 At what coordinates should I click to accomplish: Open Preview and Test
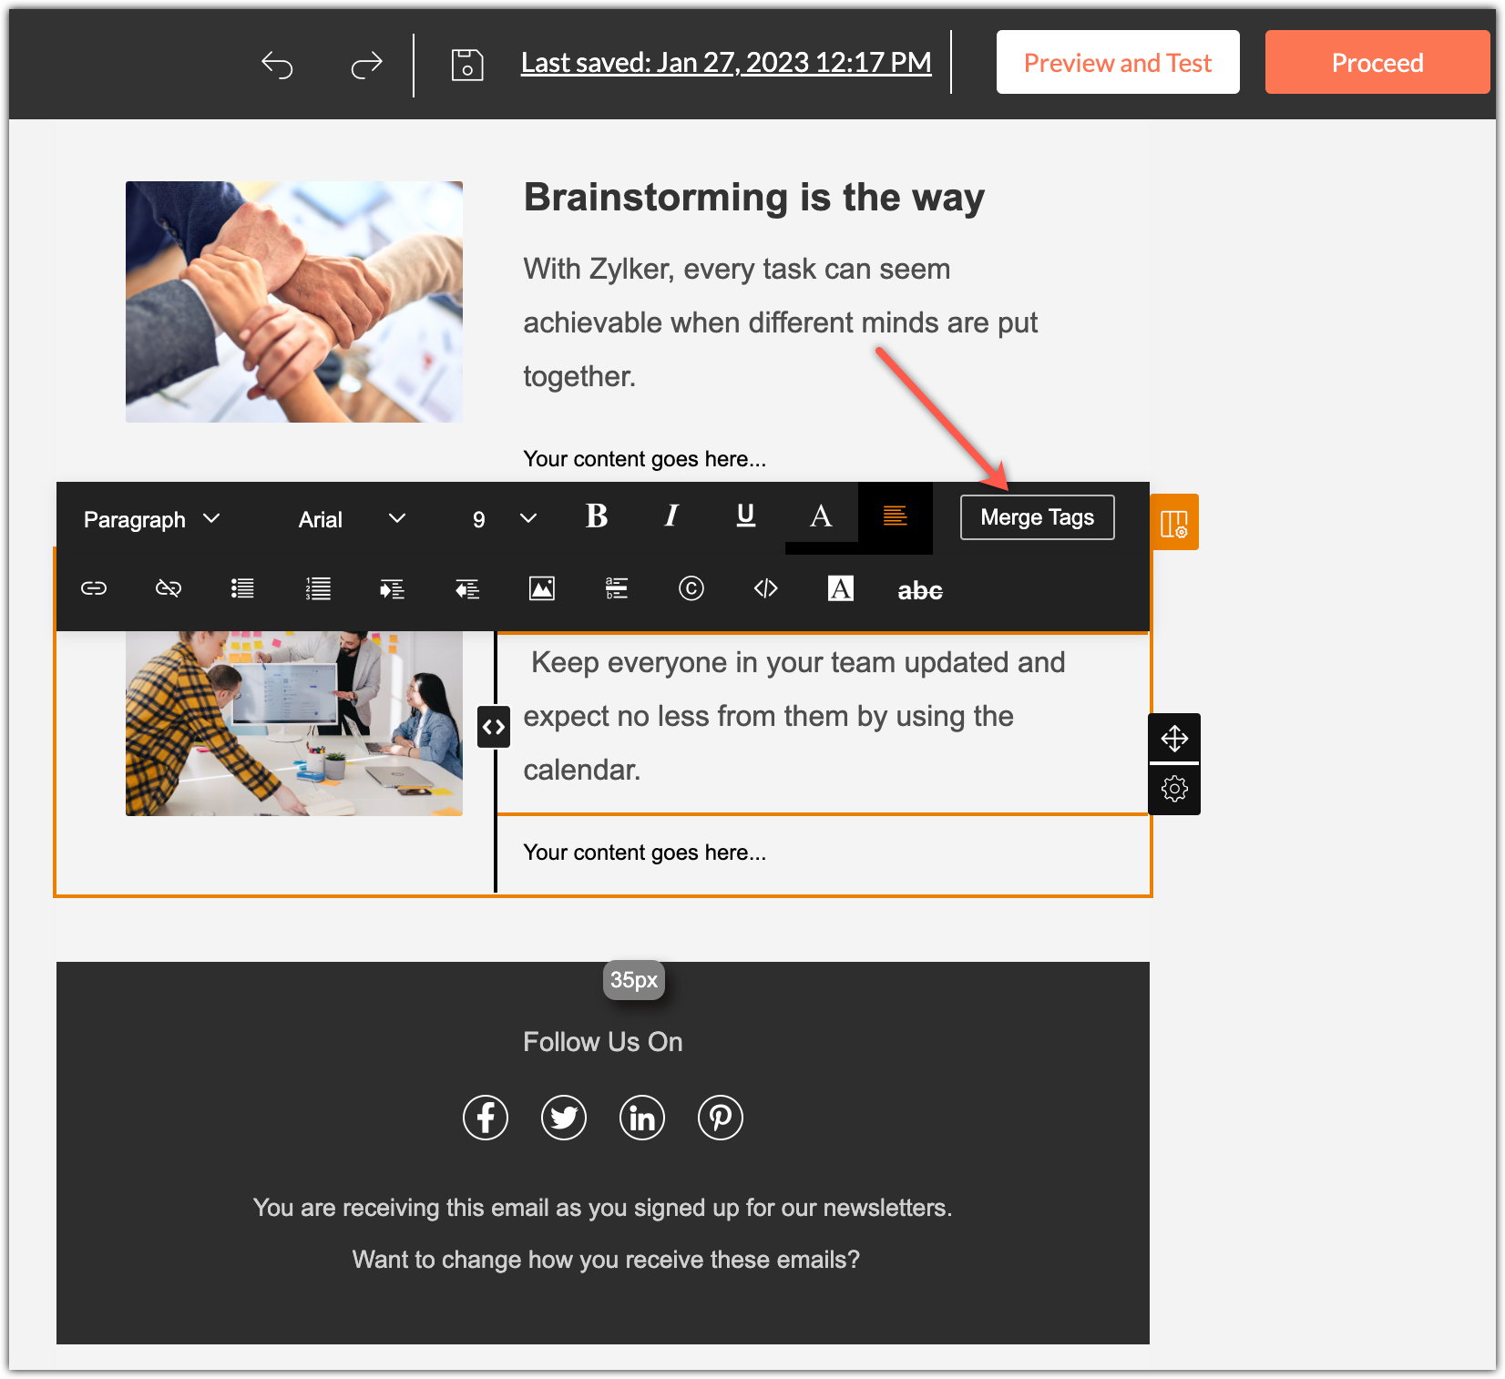pyautogui.click(x=1118, y=62)
